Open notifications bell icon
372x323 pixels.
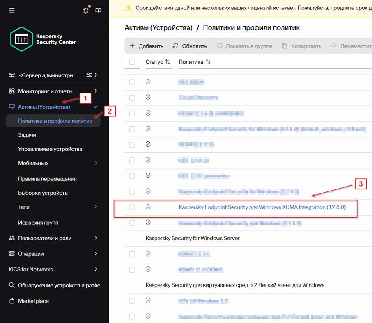coord(86,10)
